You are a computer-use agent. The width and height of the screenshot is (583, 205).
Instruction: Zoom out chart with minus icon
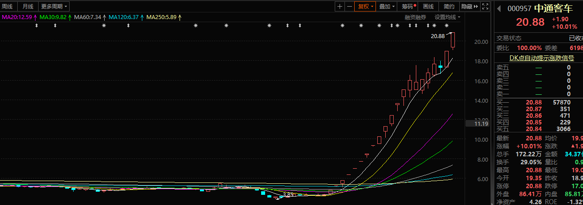(349, 6)
